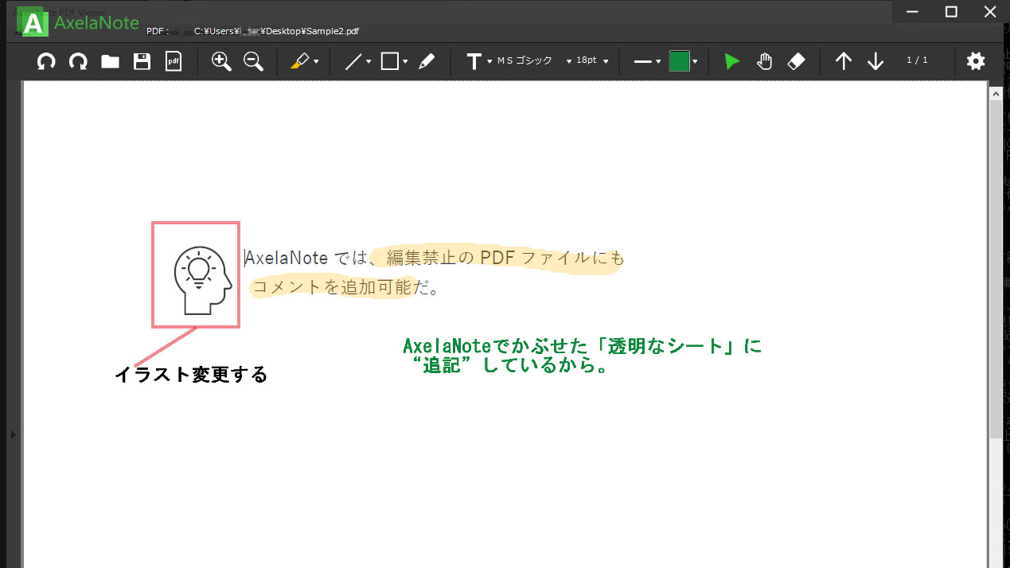Start playback with the green play button
The image size is (1010, 568).
[731, 61]
